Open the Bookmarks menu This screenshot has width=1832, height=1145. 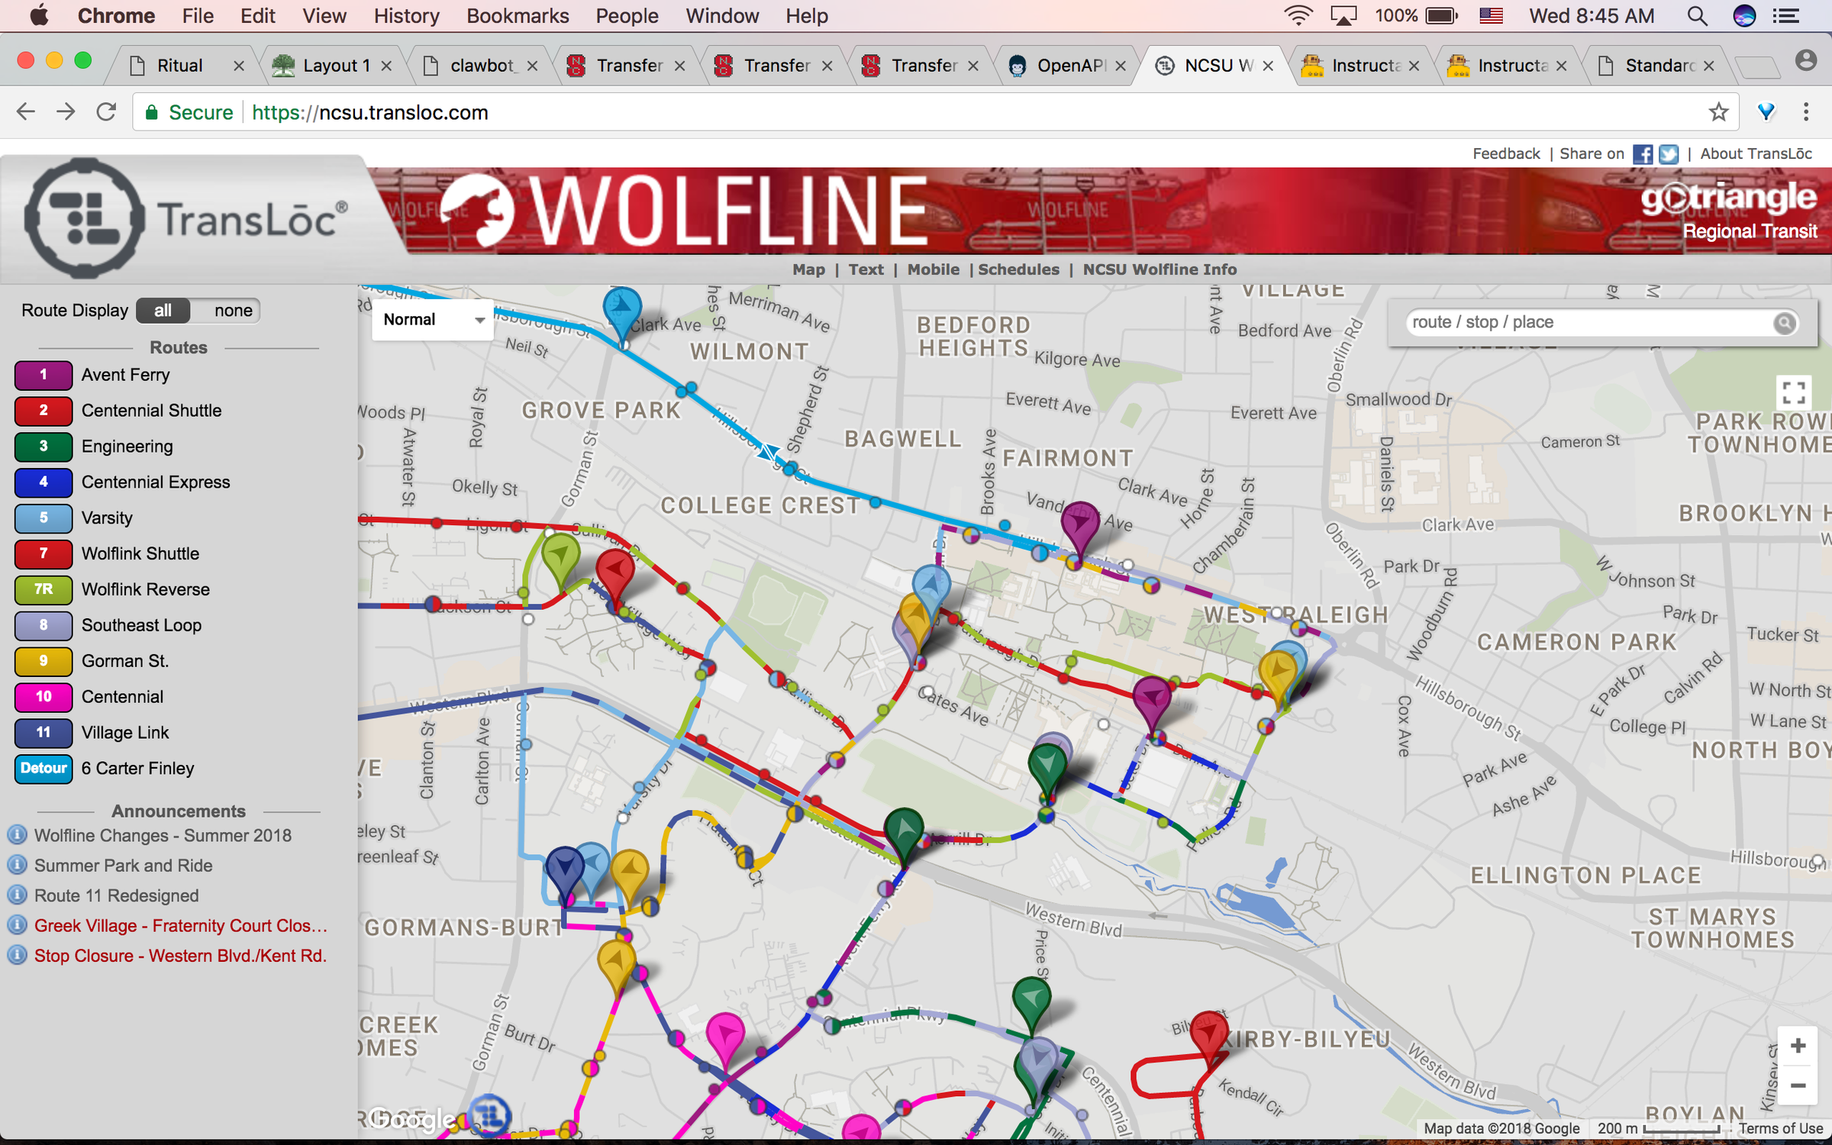(x=517, y=16)
